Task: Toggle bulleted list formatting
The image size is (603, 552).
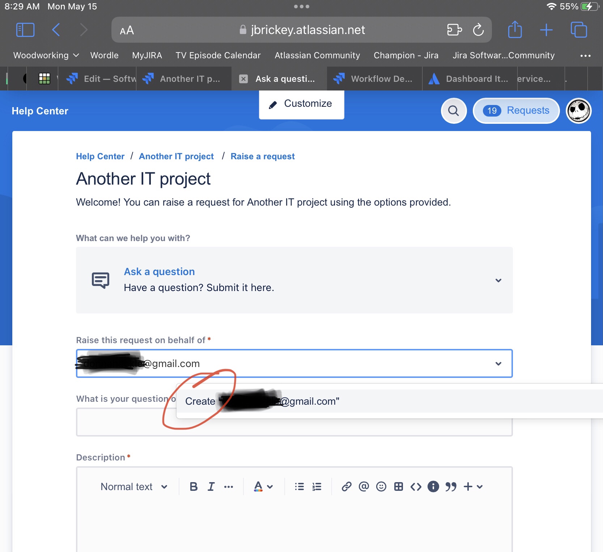Action: (299, 486)
